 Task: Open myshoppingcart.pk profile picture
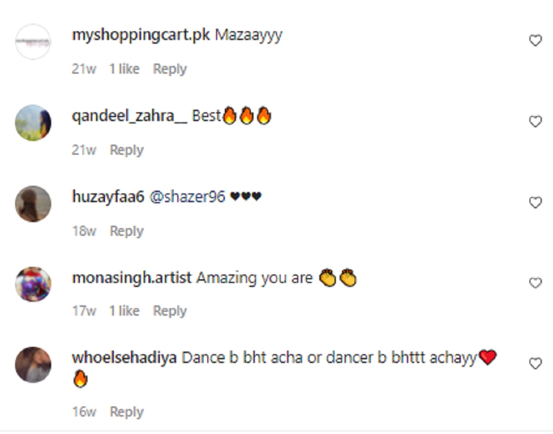click(x=33, y=42)
